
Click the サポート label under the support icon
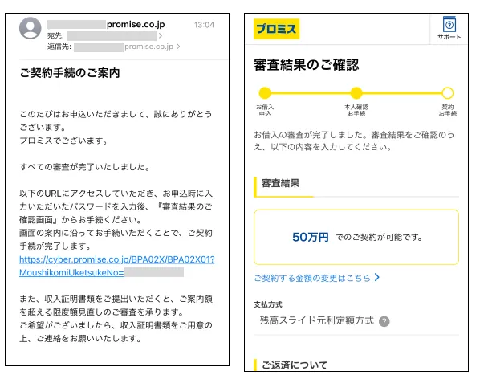[x=449, y=37]
